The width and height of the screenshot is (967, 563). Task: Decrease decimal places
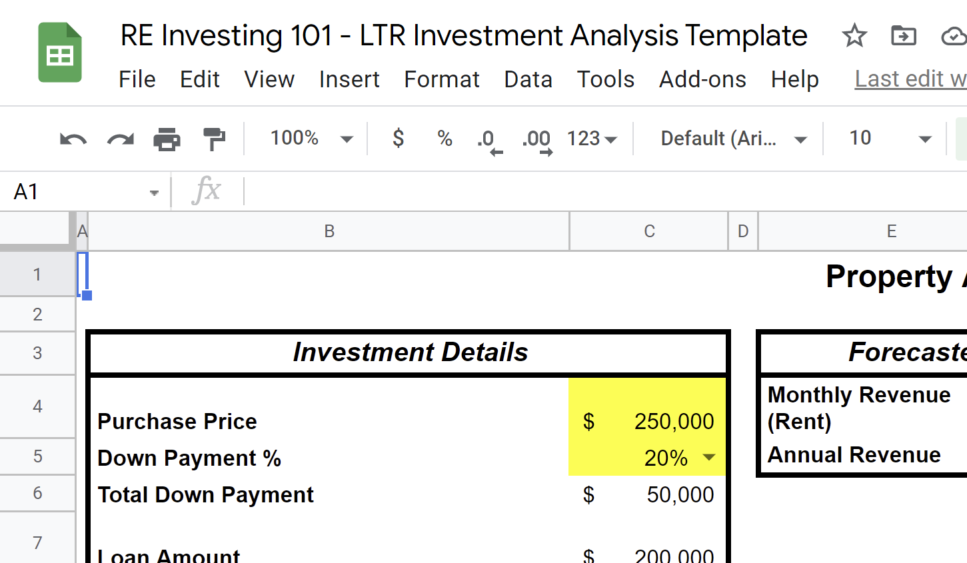tap(489, 141)
